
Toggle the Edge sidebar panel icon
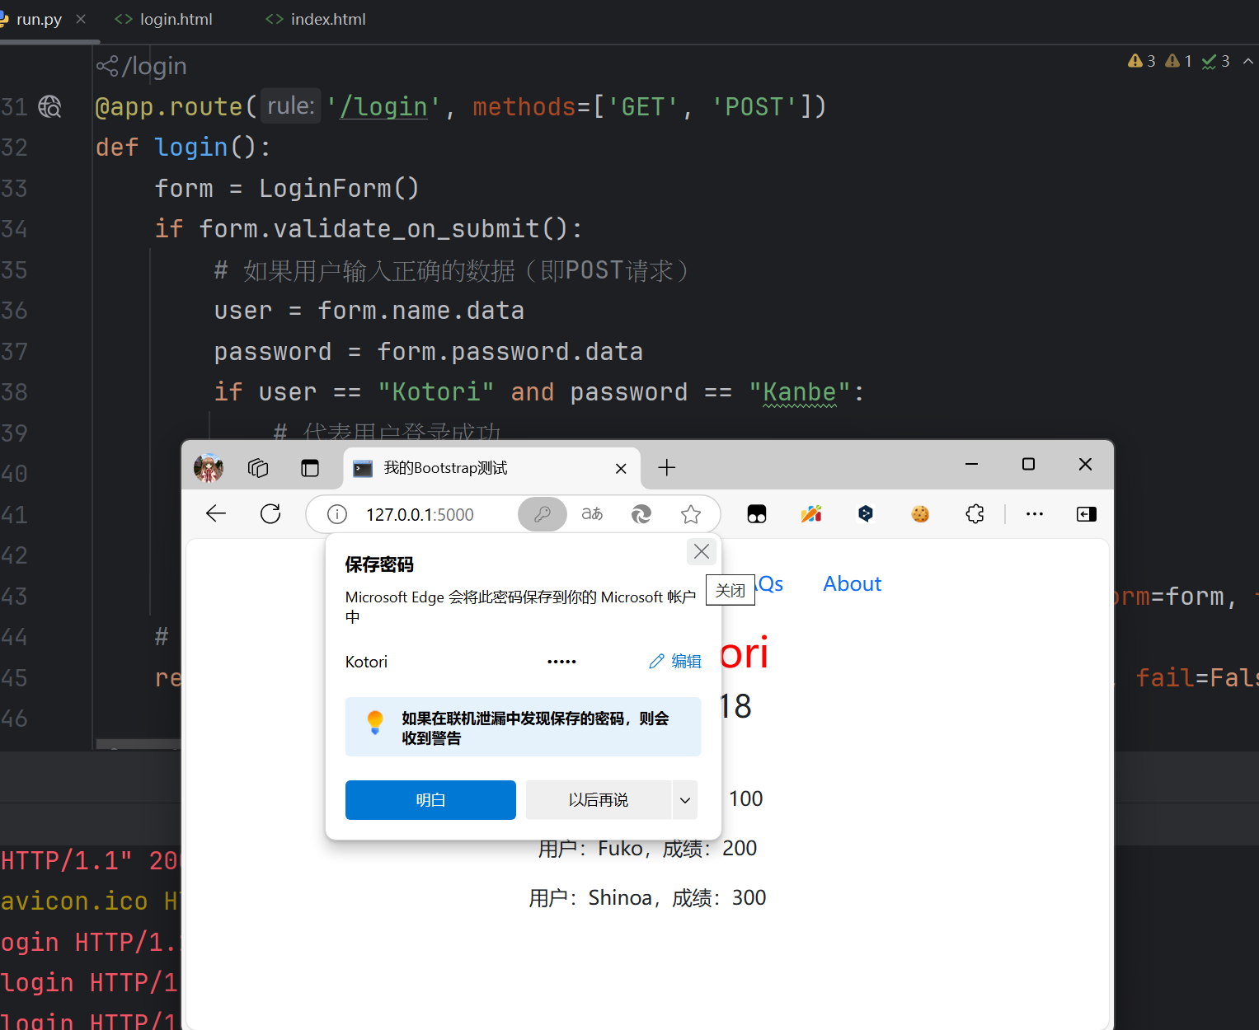click(x=1086, y=514)
